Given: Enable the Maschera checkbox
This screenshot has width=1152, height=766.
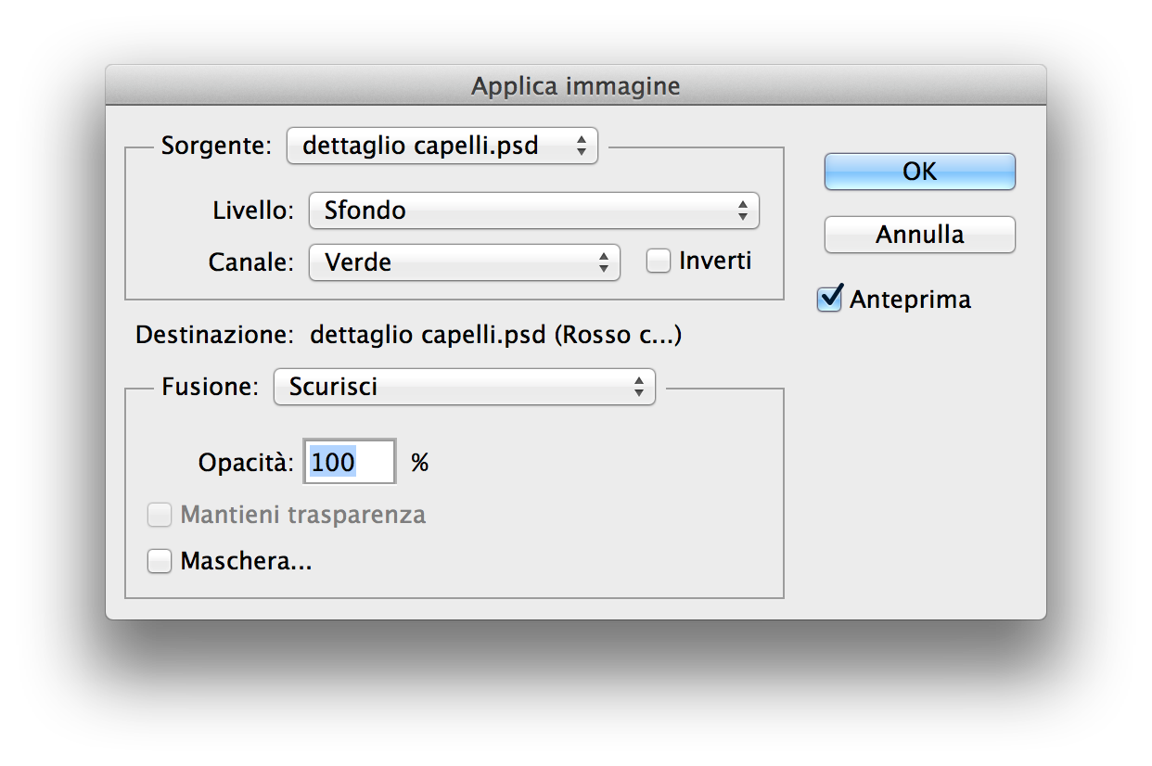Looking at the screenshot, I should [160, 561].
